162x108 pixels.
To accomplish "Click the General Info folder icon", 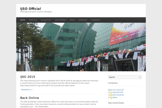I will click(111, 92).
